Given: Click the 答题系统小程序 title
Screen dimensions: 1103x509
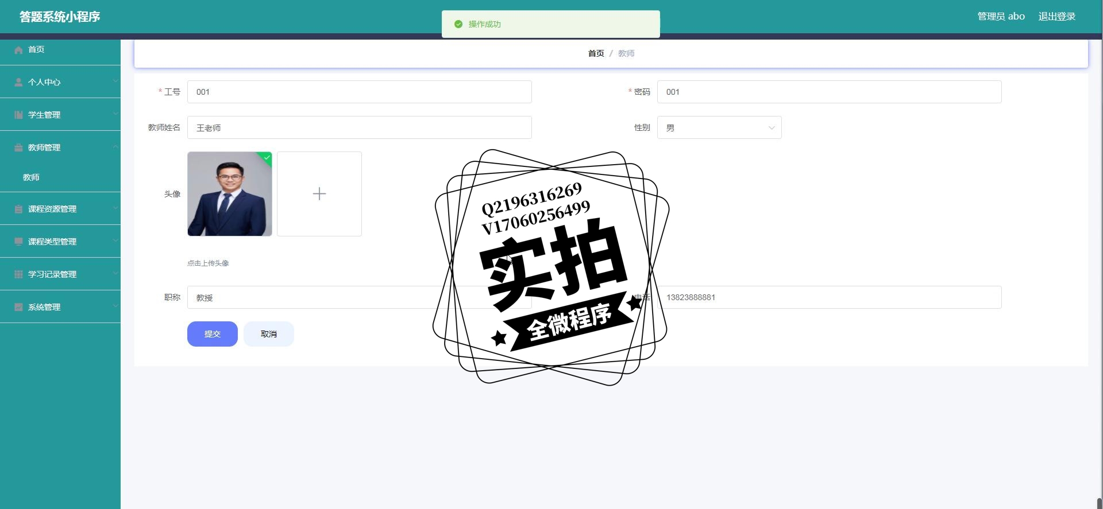Looking at the screenshot, I should tap(60, 17).
